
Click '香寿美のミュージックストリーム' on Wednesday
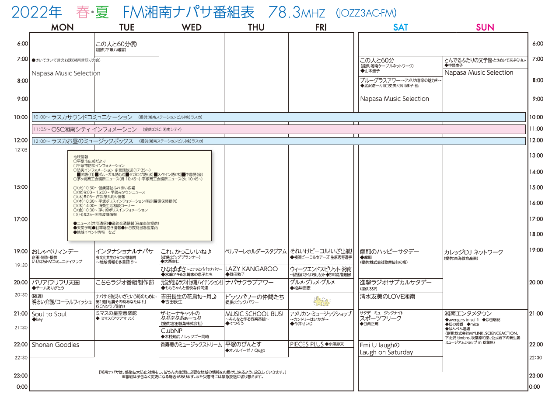click(192, 345)
